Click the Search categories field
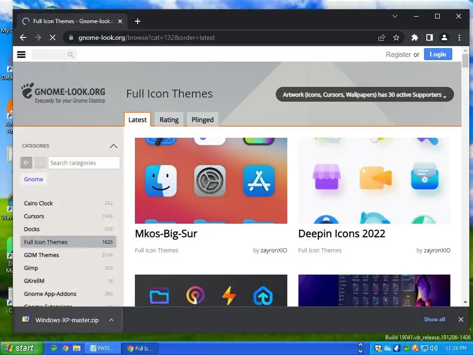The image size is (473, 355). 84,163
